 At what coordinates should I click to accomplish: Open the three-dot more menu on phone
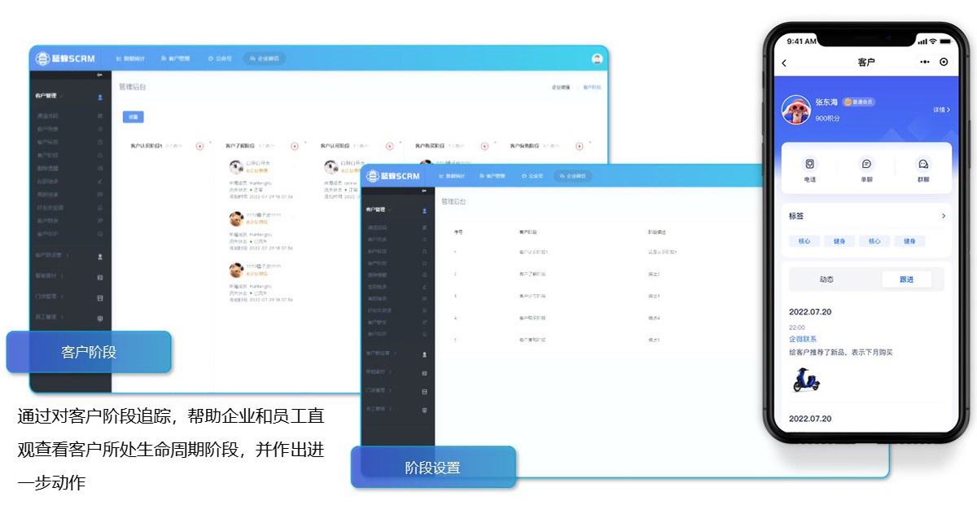click(924, 62)
